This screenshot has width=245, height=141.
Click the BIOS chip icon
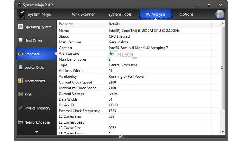click(x=21, y=94)
